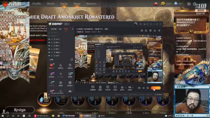This screenshot has width=210, height=118.
Task: Open phone screen casting source
Action: [x=108, y=88]
